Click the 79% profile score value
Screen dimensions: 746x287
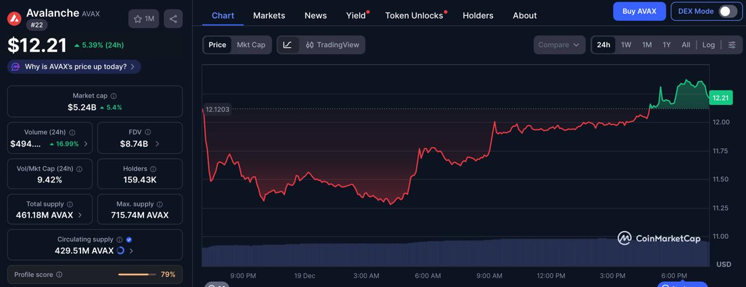pos(168,275)
